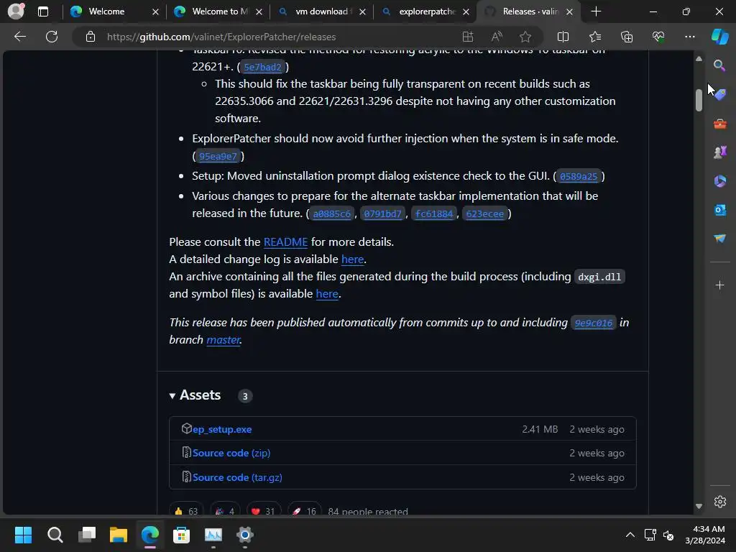Open commit fc61884
This screenshot has height=552, width=736.
coord(433,214)
